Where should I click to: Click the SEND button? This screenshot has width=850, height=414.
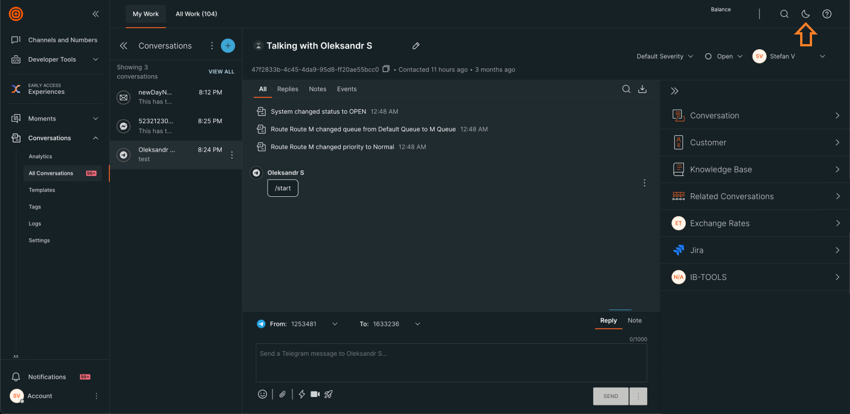click(611, 396)
